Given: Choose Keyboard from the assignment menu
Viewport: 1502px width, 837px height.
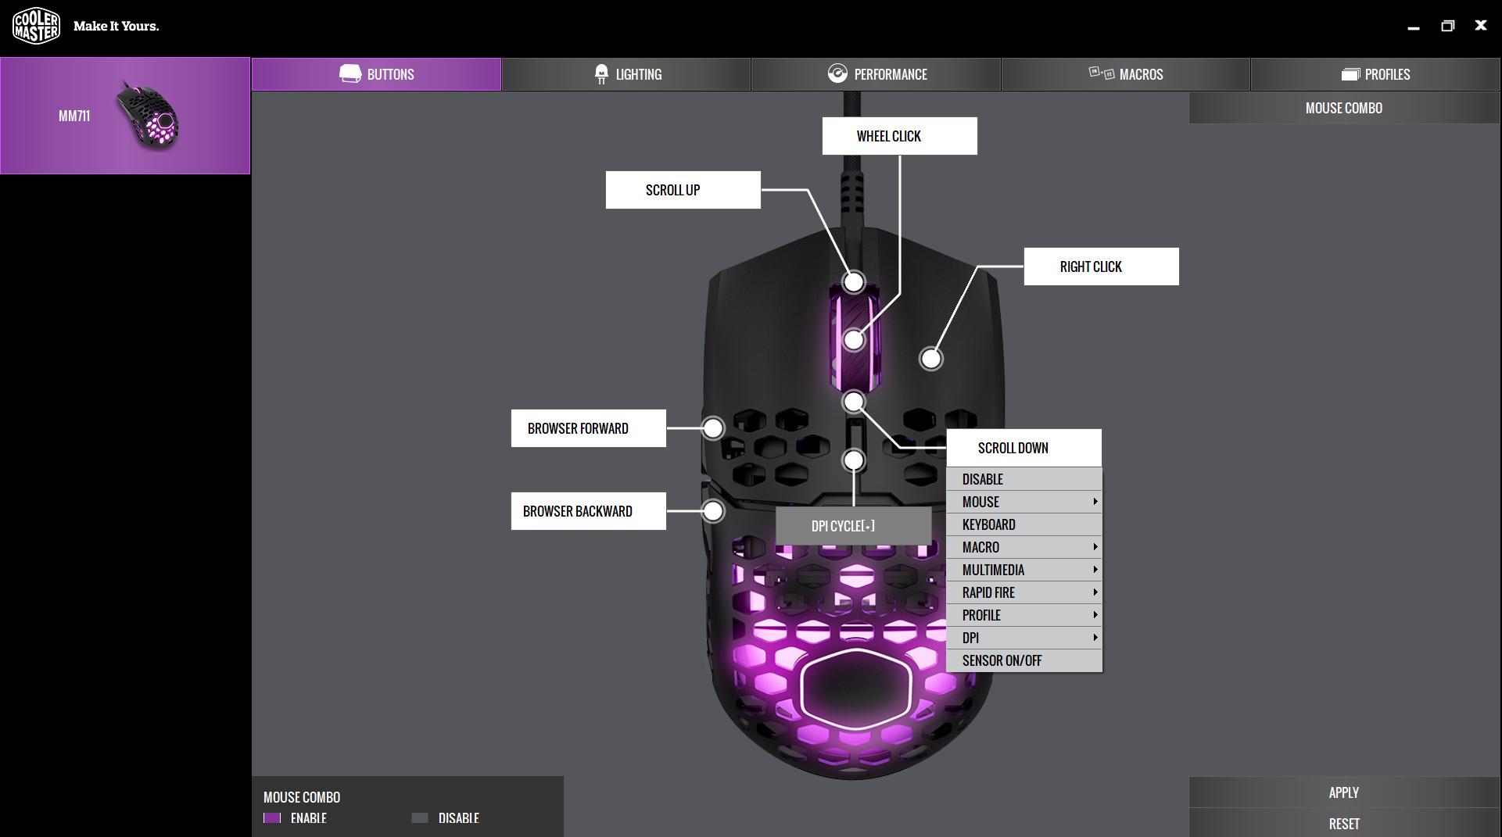Looking at the screenshot, I should pos(1024,524).
